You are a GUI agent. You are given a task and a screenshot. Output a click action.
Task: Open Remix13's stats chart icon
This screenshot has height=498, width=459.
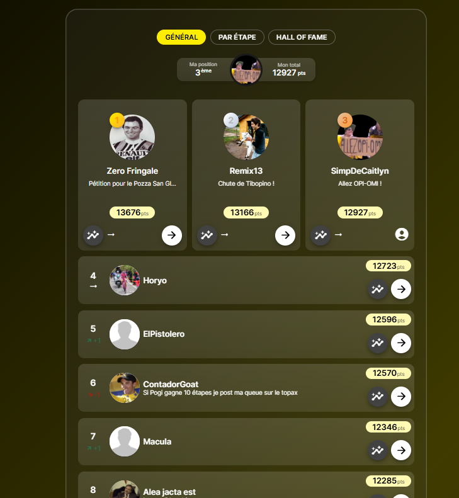(207, 235)
